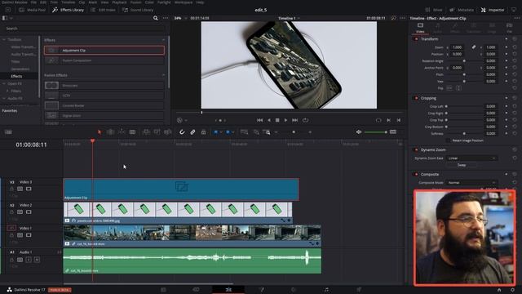Toggle Media Pool panel button
Viewport: 522px width, 294px height.
pos(32,10)
